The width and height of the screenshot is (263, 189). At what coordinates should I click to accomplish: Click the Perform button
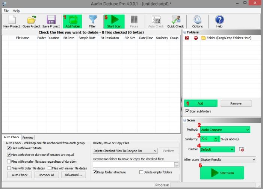click(169, 151)
